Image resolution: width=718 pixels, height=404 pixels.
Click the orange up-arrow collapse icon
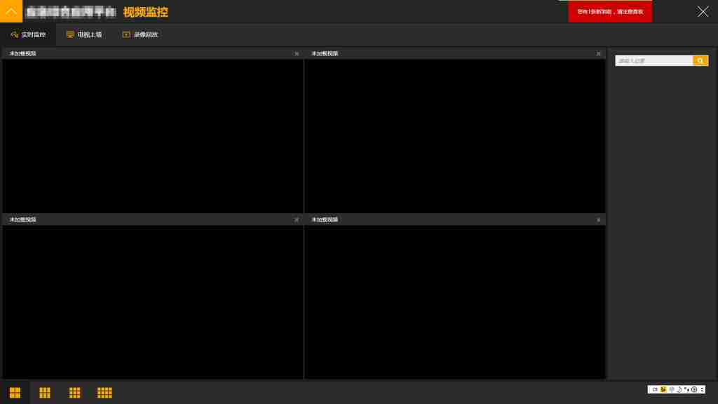11,11
